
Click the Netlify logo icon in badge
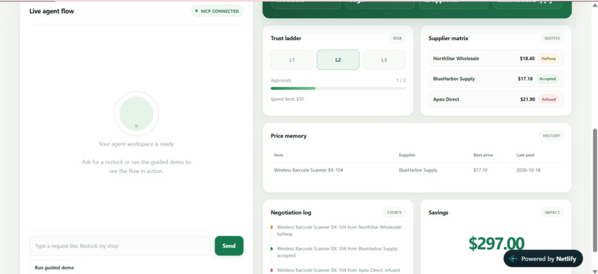(x=513, y=258)
